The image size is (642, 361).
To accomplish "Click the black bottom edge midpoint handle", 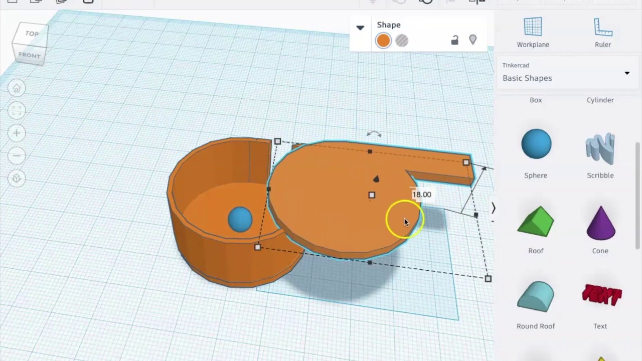I will point(370,262).
